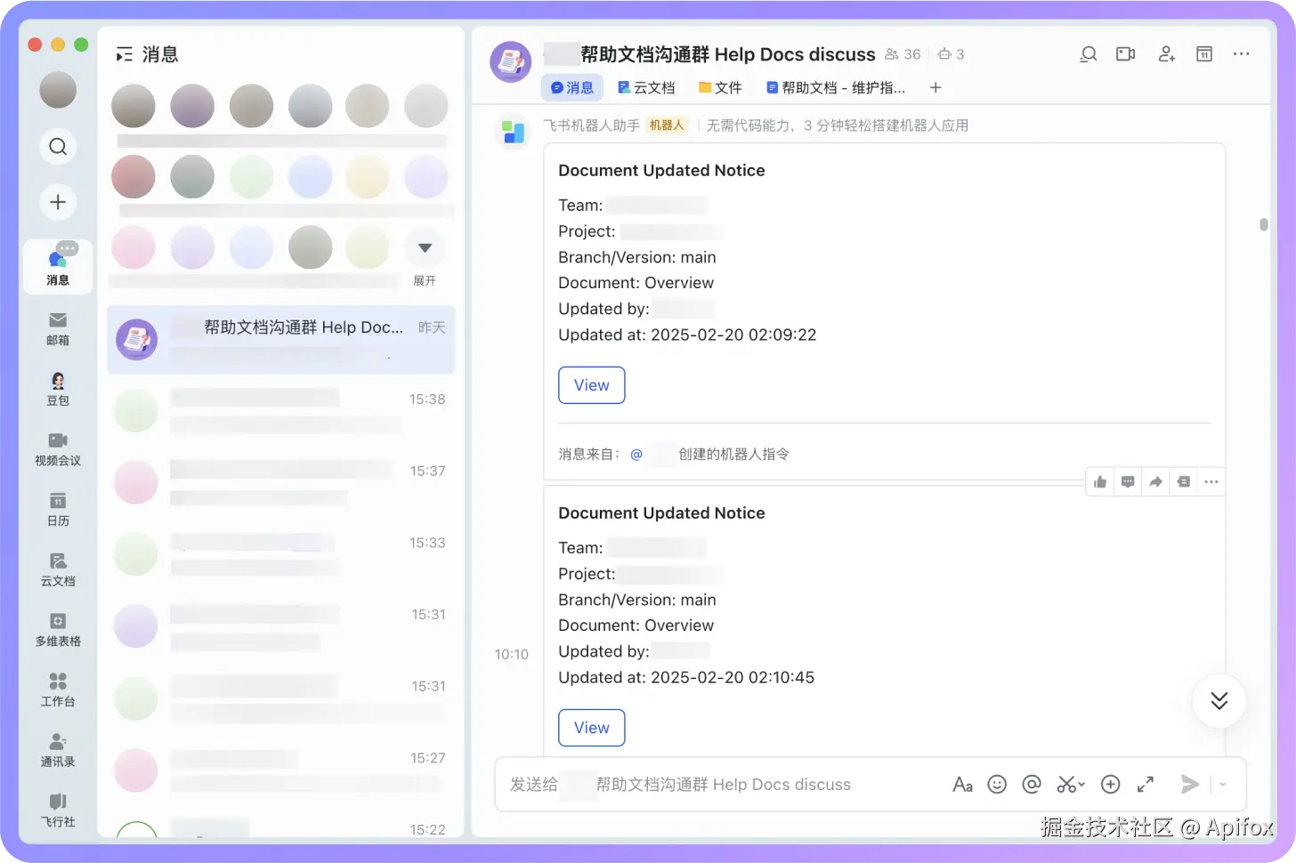Switch to the 云文档 tab in the chat
This screenshot has height=863, width=1296.
pos(646,87)
